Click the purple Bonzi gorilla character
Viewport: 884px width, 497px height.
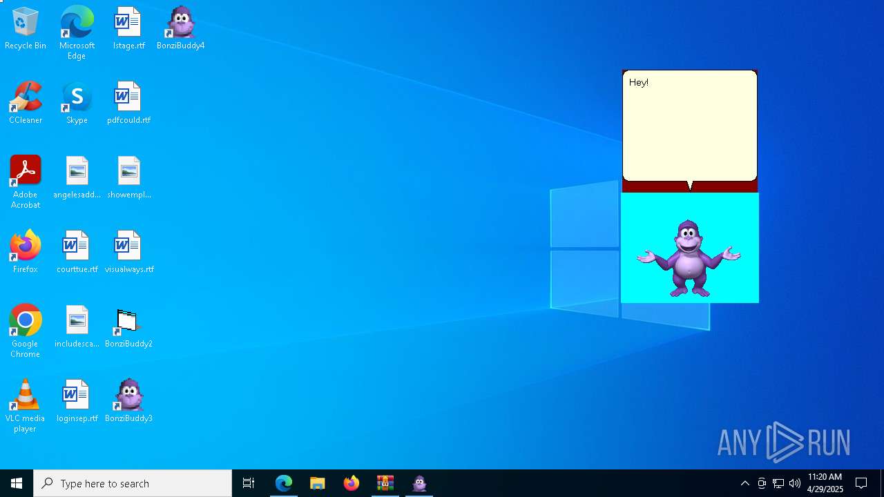[689, 258]
